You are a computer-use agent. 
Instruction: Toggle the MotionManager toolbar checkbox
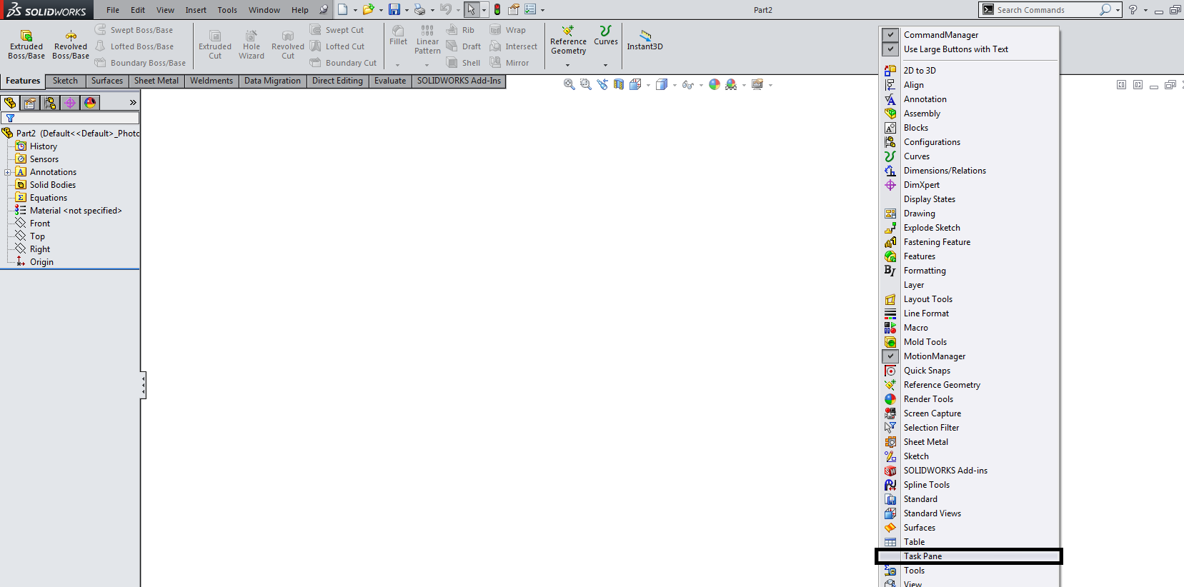[890, 356]
